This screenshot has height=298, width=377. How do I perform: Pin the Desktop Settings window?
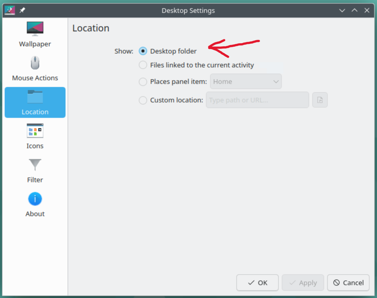[x=22, y=10]
